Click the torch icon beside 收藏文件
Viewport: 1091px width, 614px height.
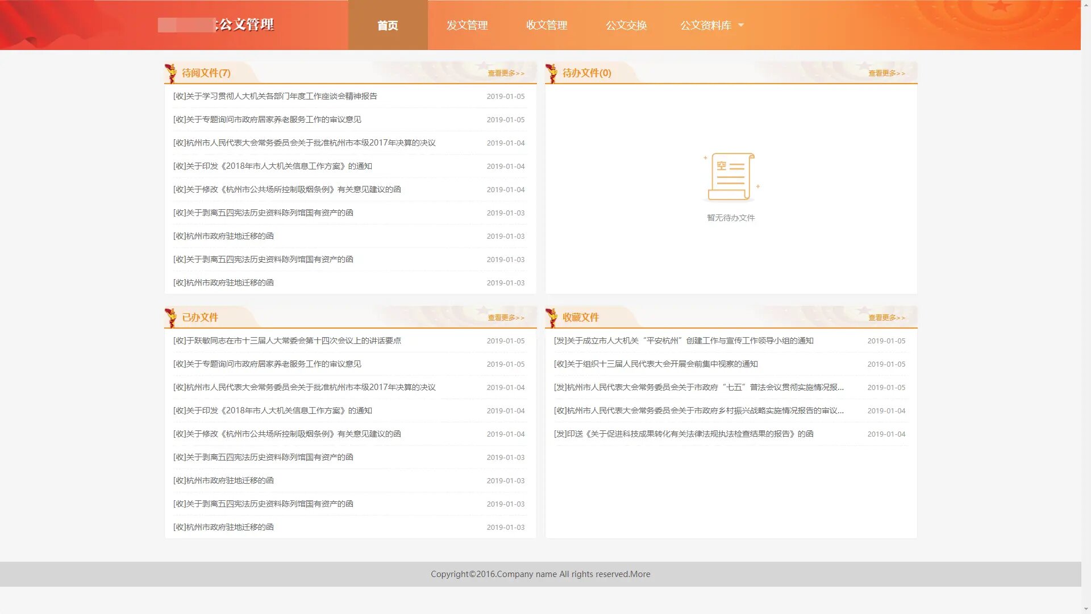(551, 318)
